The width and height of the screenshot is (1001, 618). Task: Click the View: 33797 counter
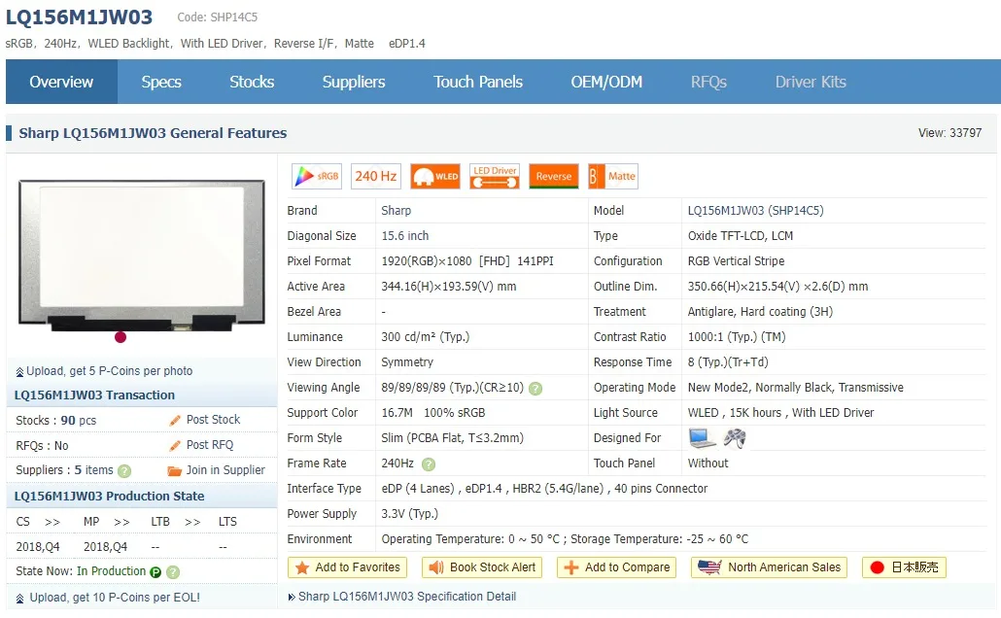click(x=949, y=133)
